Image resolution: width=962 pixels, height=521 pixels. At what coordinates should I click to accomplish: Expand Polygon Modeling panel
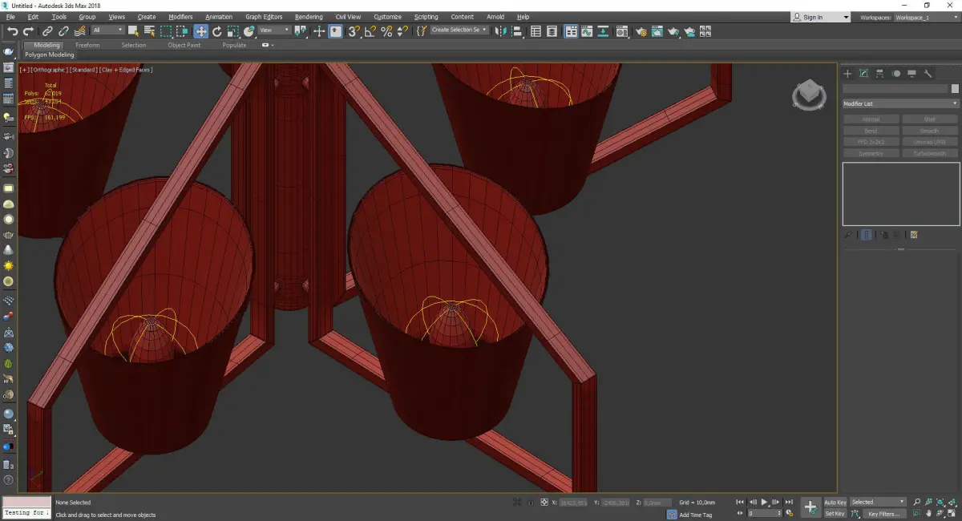[x=50, y=55]
